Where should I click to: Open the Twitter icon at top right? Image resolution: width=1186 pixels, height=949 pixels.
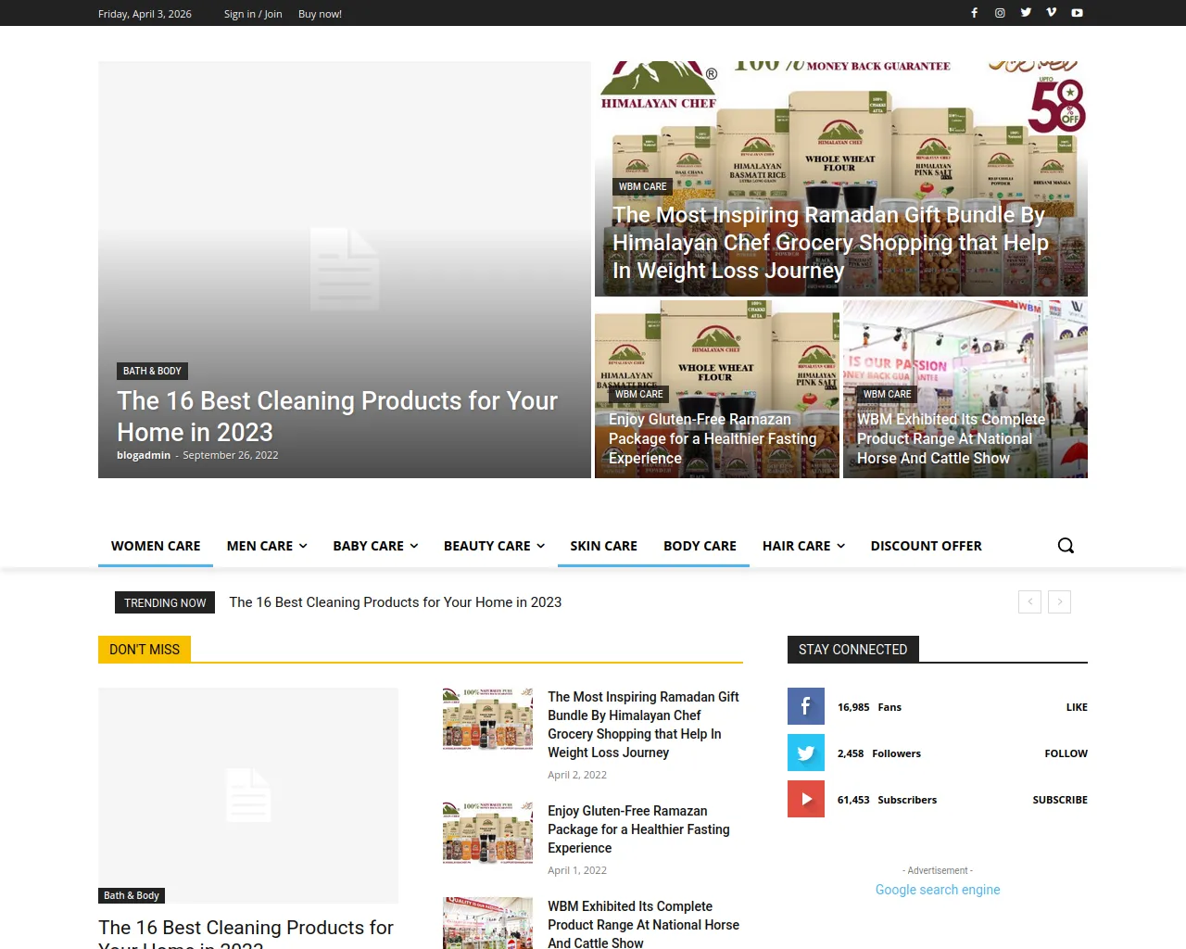[1026, 13]
